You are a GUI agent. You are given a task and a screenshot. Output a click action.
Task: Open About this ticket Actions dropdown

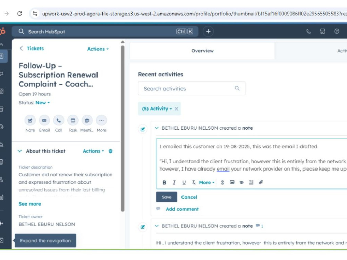coord(93,151)
